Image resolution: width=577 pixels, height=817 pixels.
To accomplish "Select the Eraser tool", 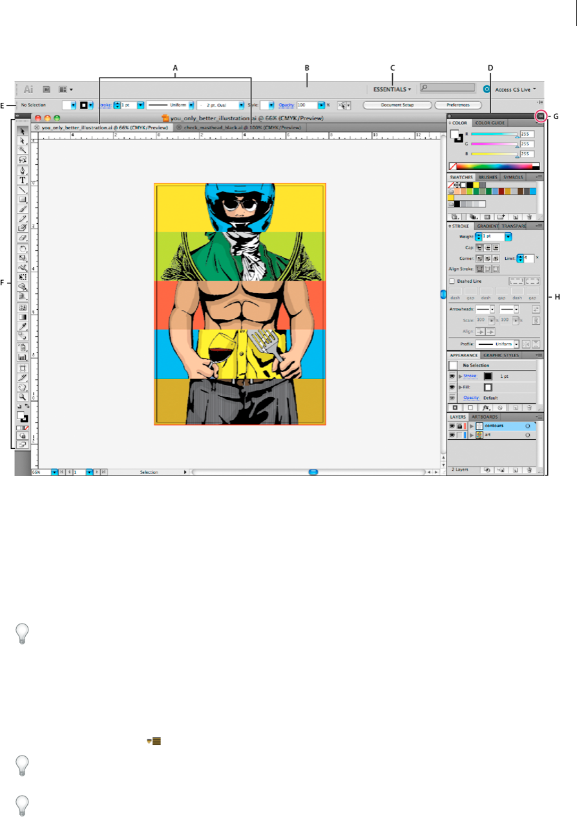I will (x=22, y=237).
